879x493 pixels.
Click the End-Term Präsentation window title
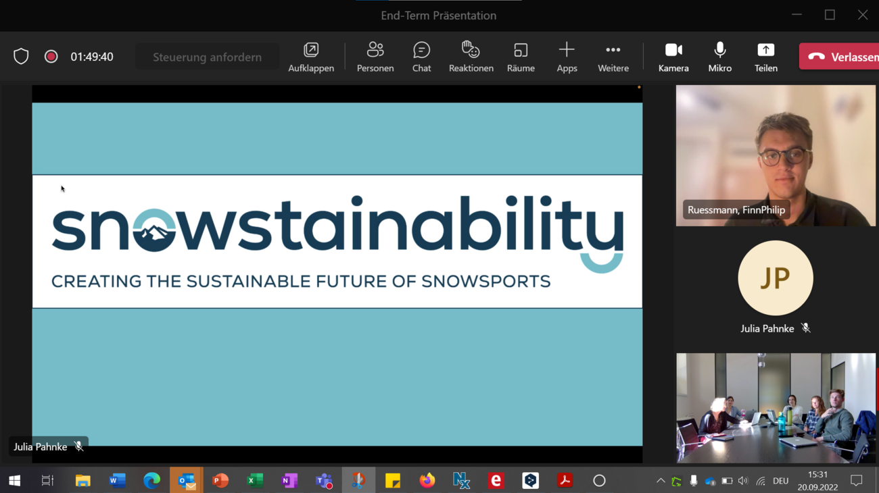coord(439,16)
